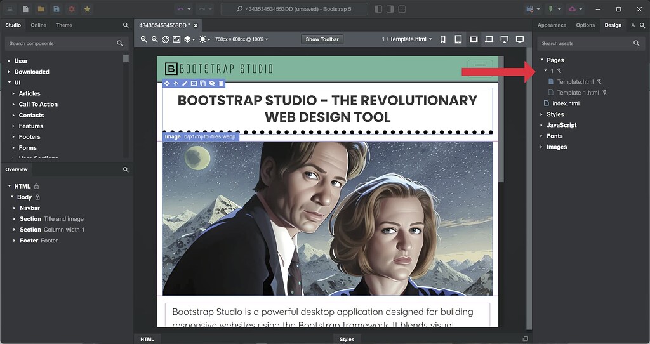Select Template.html in Pages
650x344 pixels.
click(575, 82)
